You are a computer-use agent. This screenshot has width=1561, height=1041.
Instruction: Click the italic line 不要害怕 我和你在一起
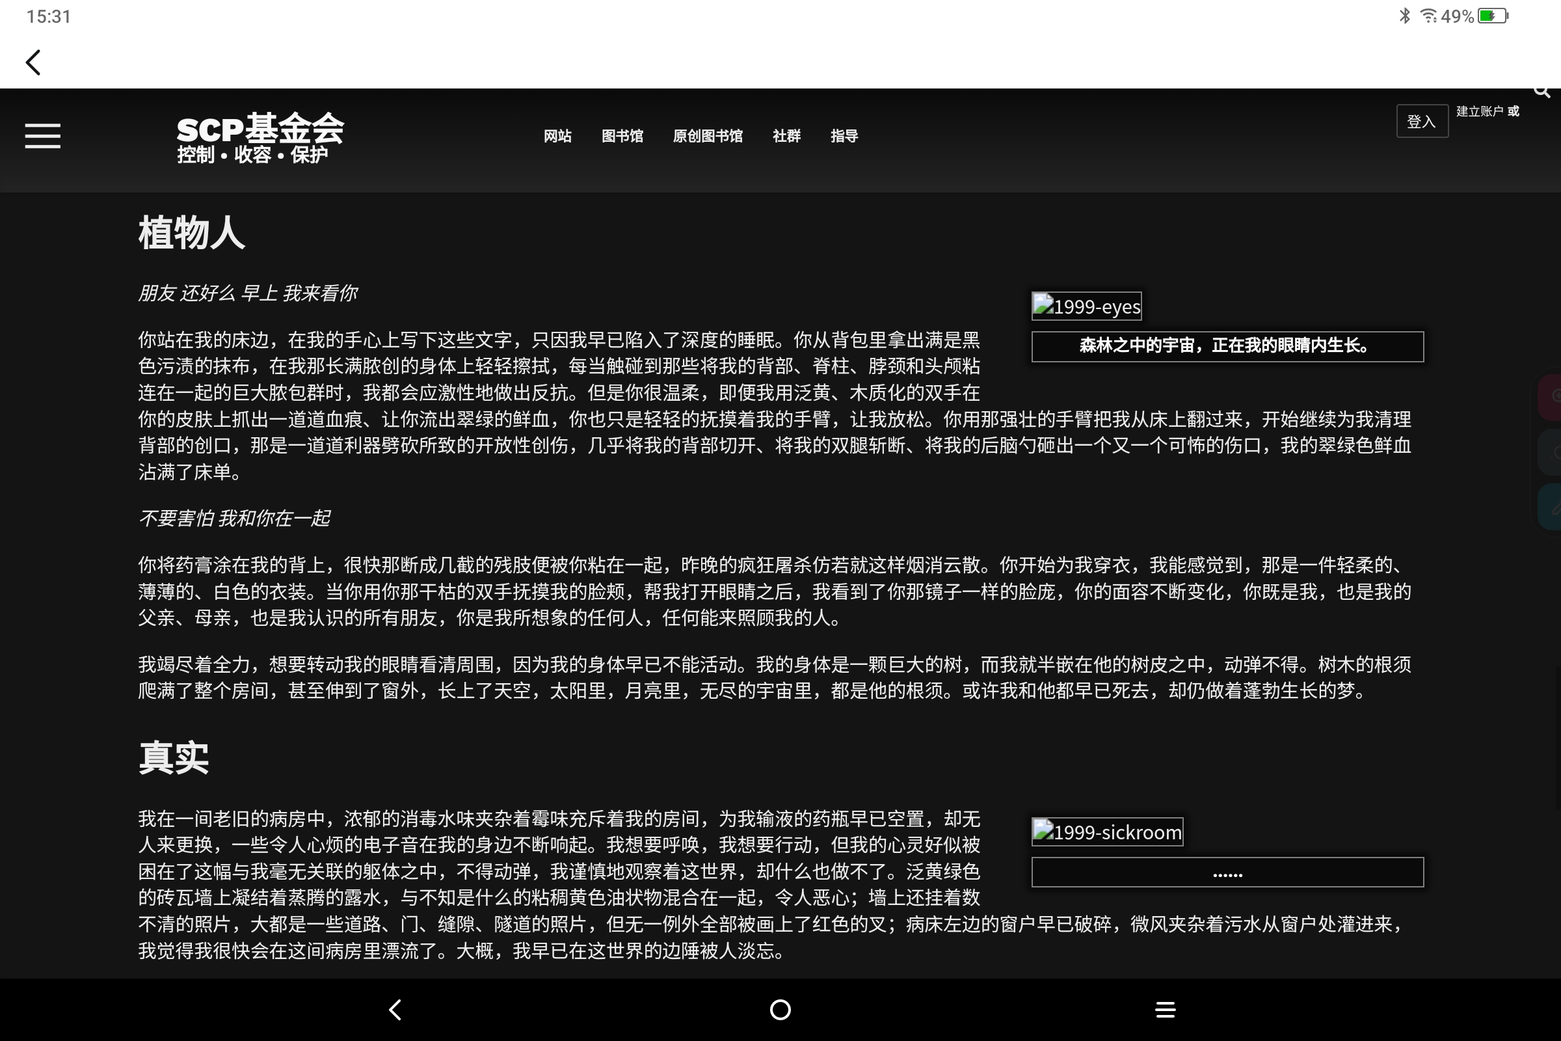pos(234,519)
